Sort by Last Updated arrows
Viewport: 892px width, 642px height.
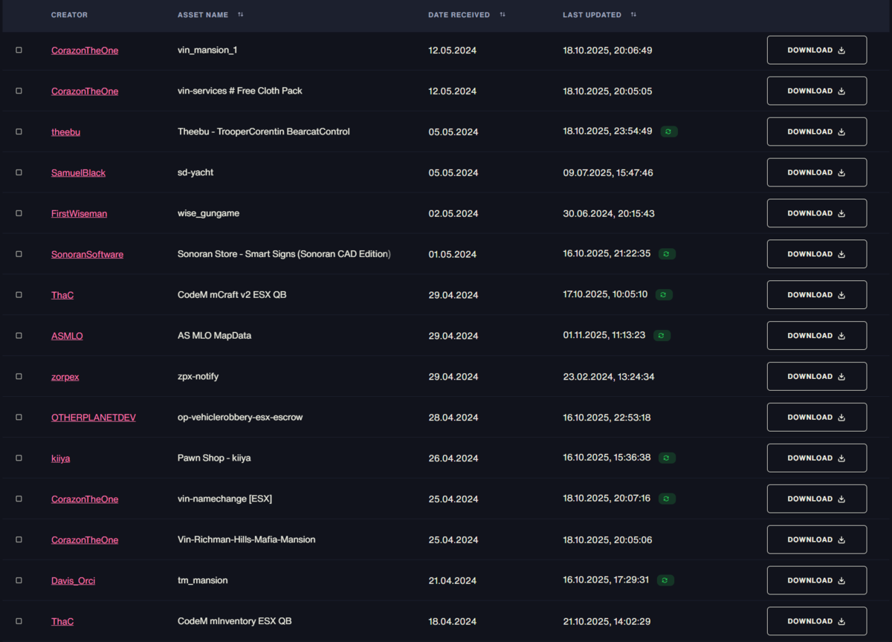(633, 15)
